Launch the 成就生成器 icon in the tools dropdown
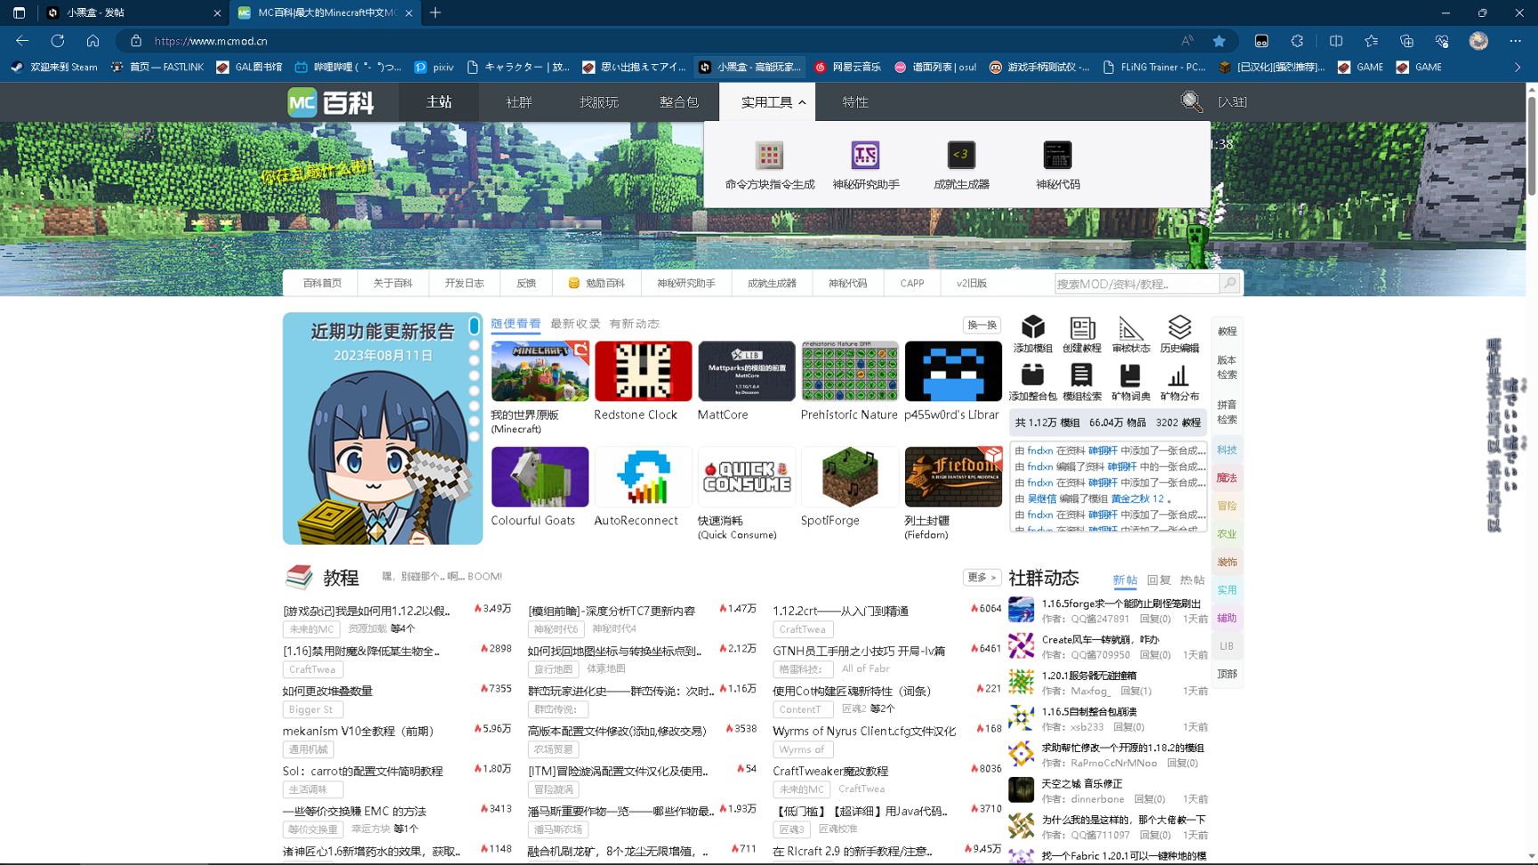 pos(961,156)
